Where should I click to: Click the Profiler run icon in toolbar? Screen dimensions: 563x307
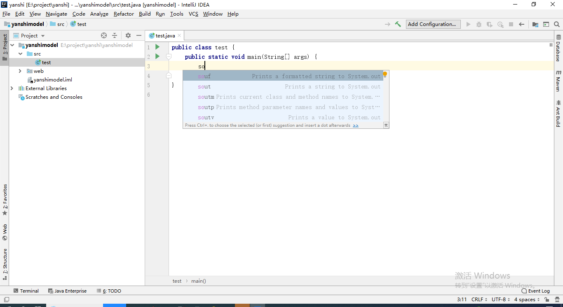[x=500, y=24]
